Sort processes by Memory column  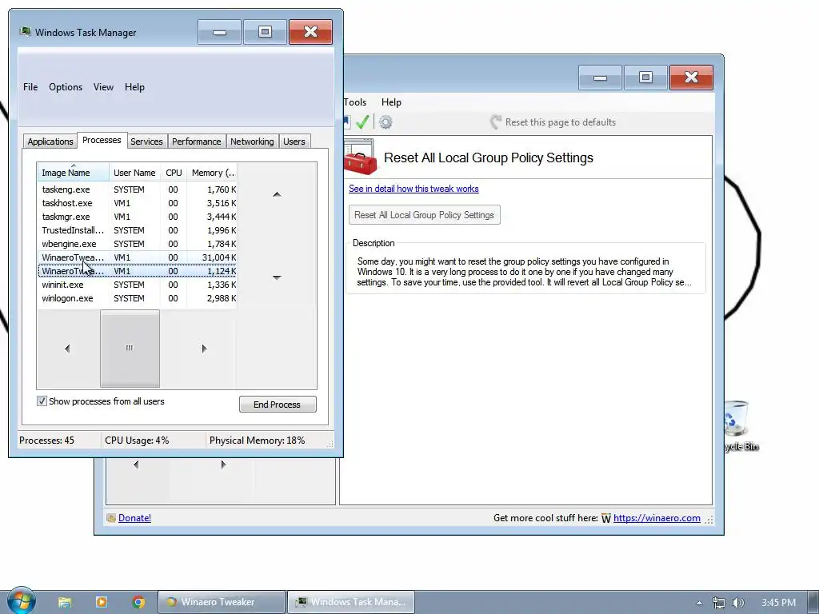coord(211,173)
